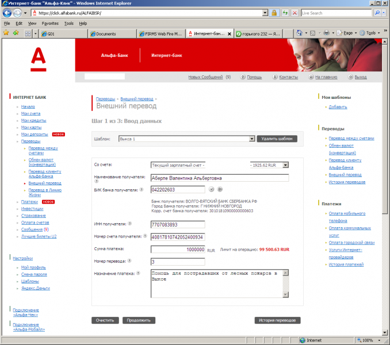Click the Favorites star icon
This screenshot has width=390, height=345.
pyautogui.click(x=6, y=33)
